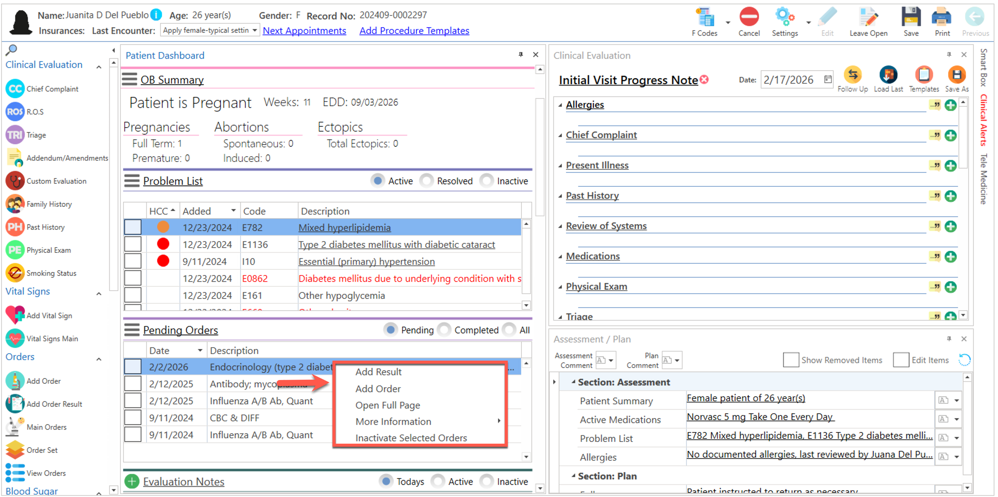Choose Add Result from context menu
The image size is (998, 497).
point(378,372)
